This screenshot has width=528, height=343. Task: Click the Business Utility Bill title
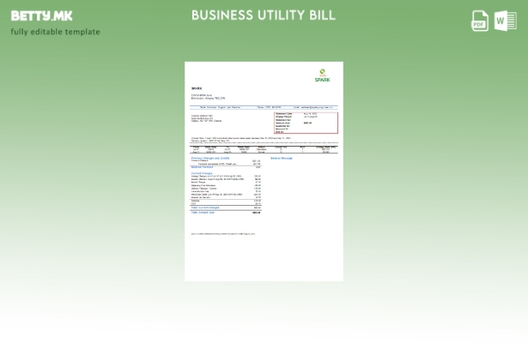pyautogui.click(x=264, y=15)
